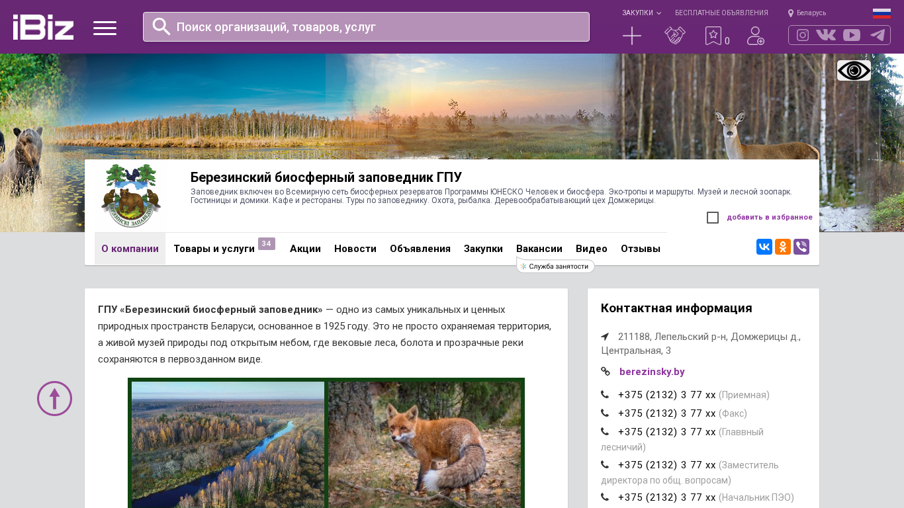The height and width of the screenshot is (508, 904).
Task: Switch to the Видео tab
Action: (x=592, y=249)
